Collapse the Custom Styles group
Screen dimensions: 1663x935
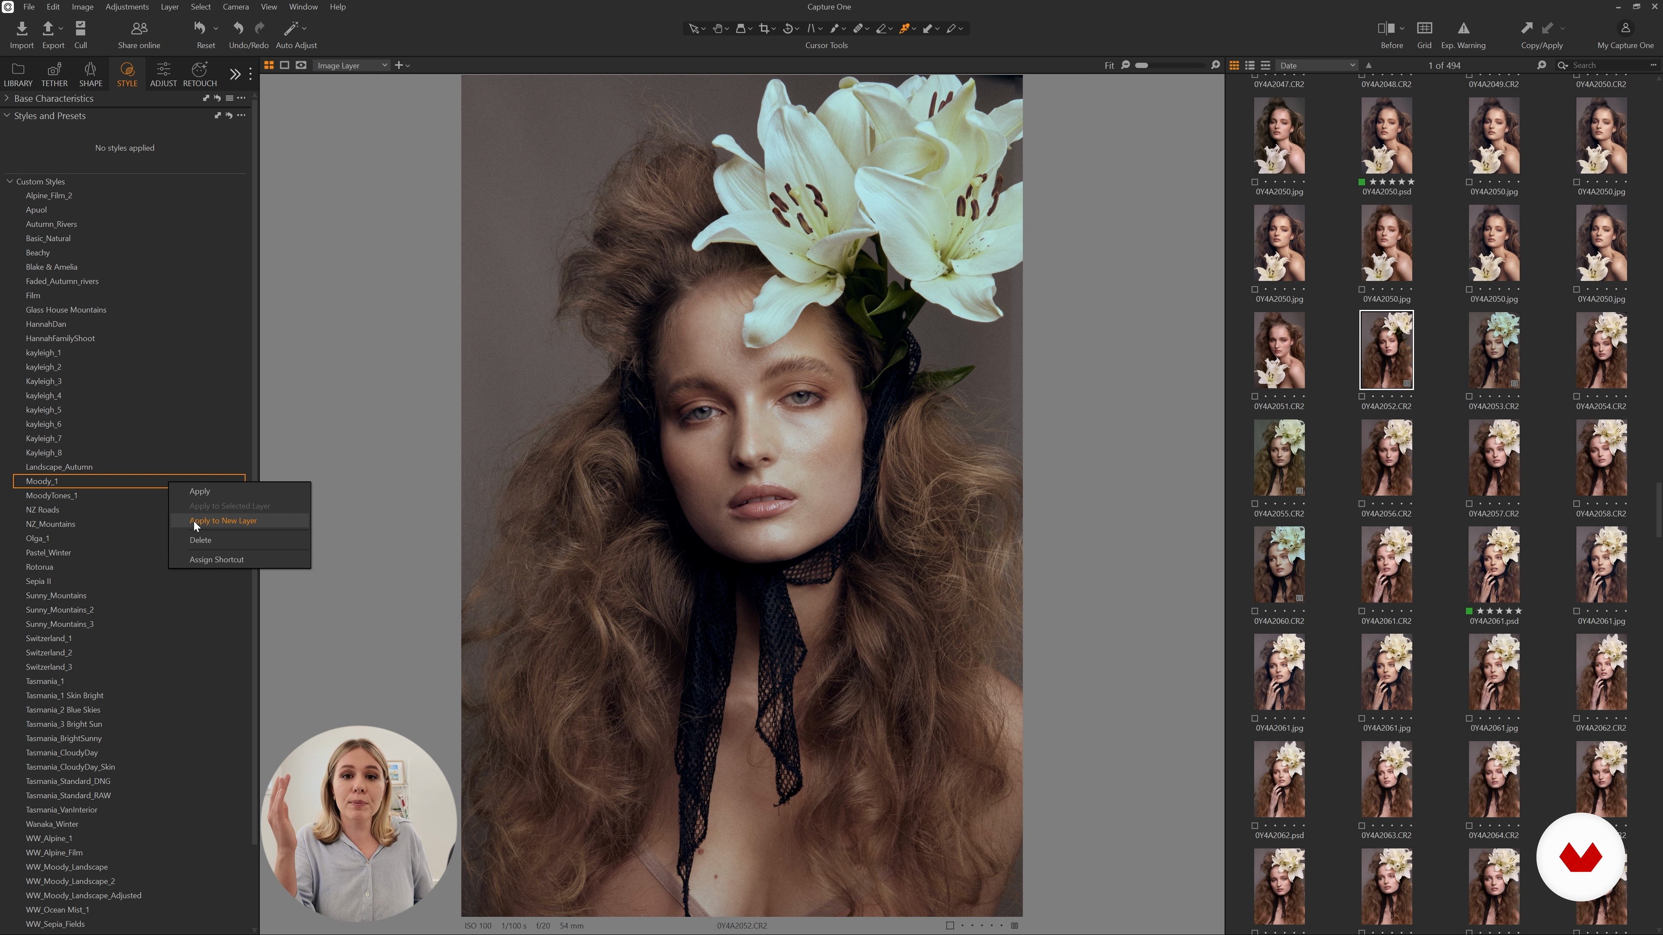pos(10,181)
